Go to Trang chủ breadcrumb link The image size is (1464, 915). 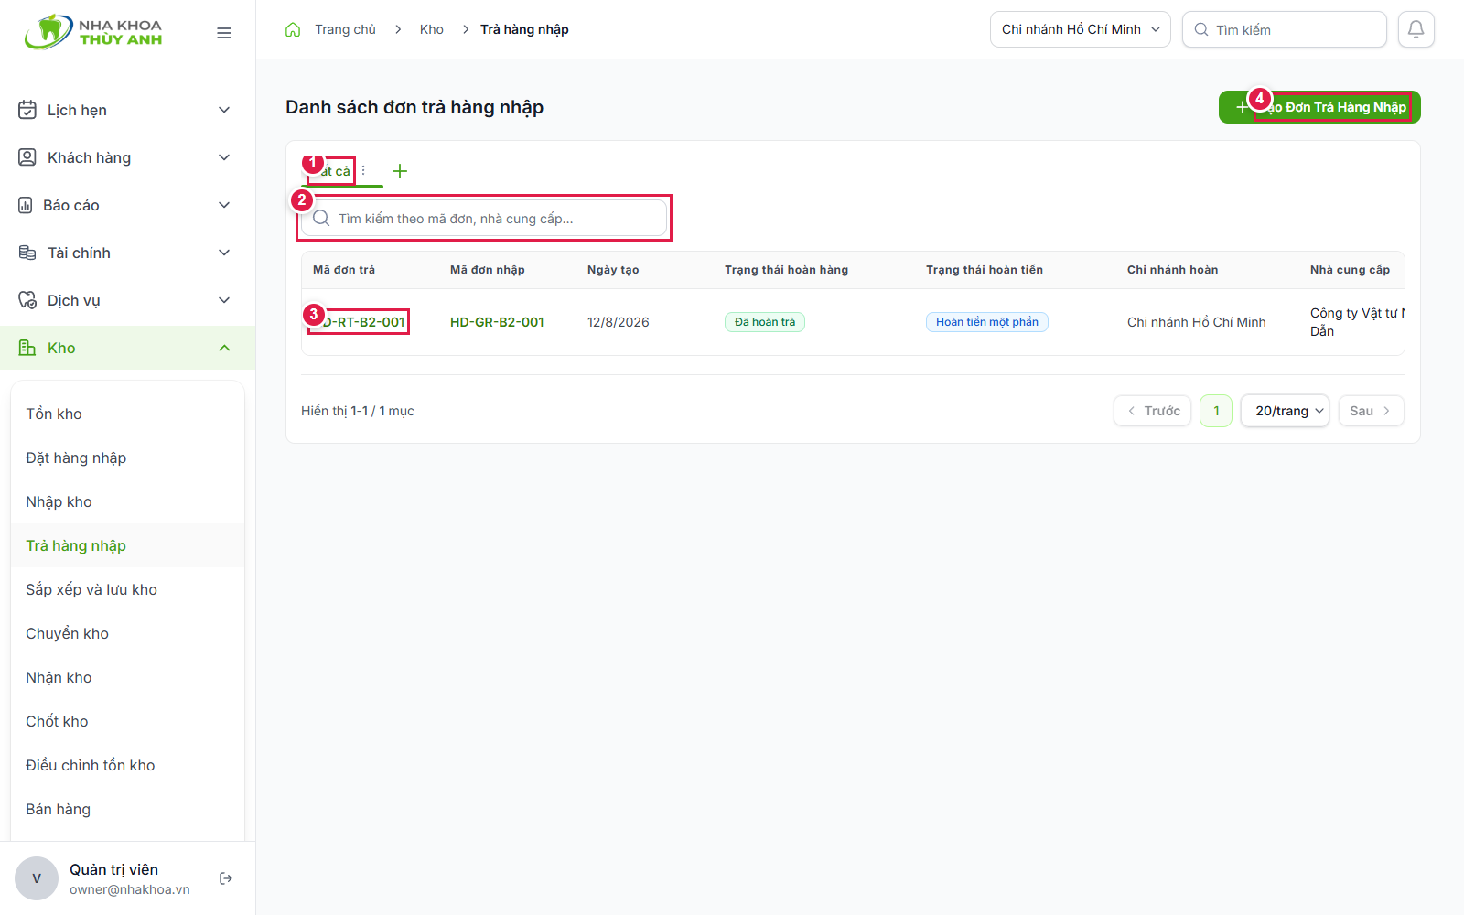pyautogui.click(x=345, y=29)
